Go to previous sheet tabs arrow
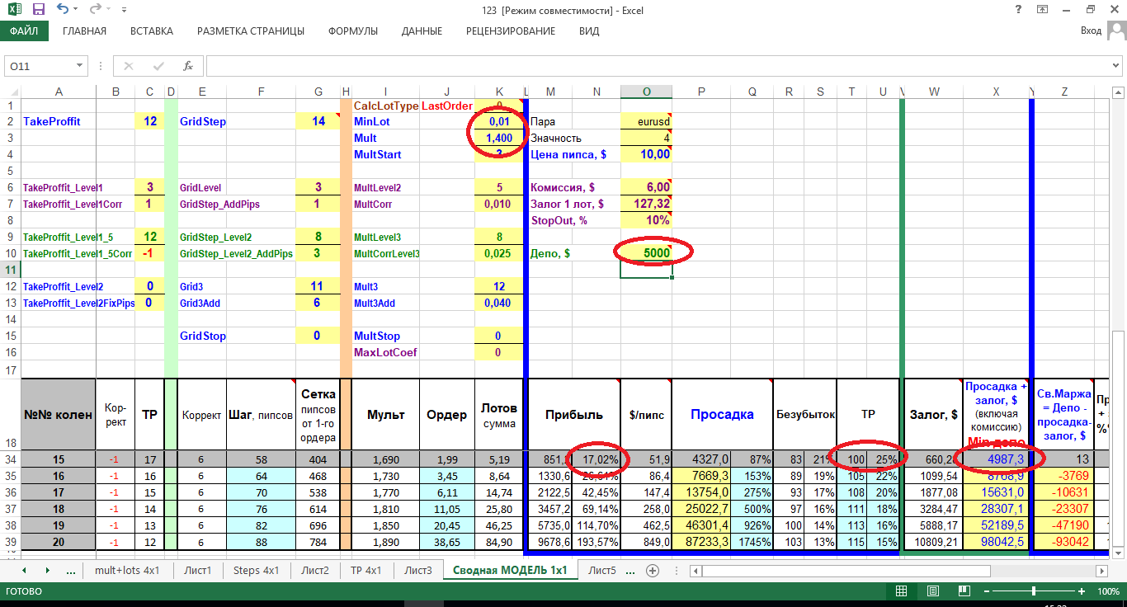Viewport: 1127px width, 607px height. 24,570
